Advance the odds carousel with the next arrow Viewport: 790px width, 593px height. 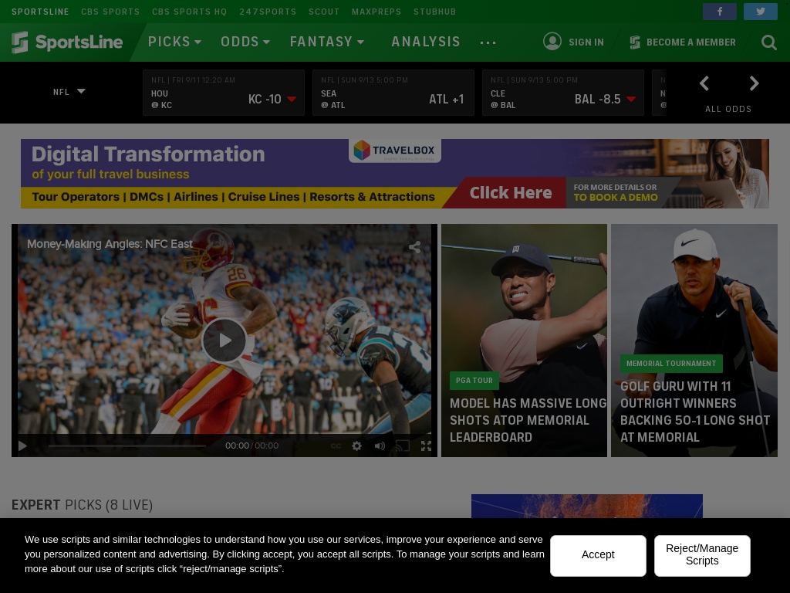(754, 83)
